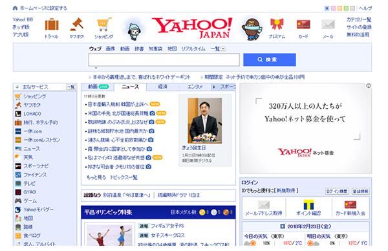Screen dimensions: 388x251
Task: Click the 新規取得 ID link
Action: click(x=286, y=191)
